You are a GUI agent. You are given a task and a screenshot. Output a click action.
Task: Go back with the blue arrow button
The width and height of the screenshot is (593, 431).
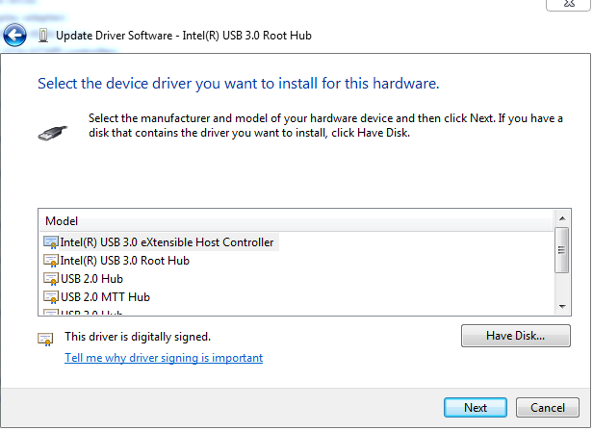(x=14, y=36)
